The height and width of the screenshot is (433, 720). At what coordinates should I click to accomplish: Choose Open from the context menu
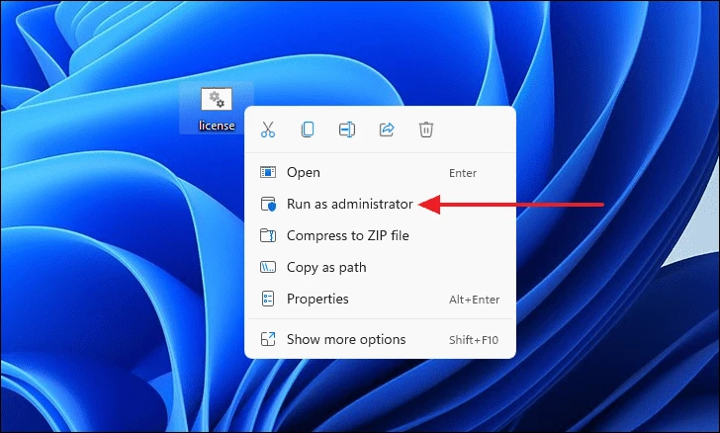coord(304,173)
